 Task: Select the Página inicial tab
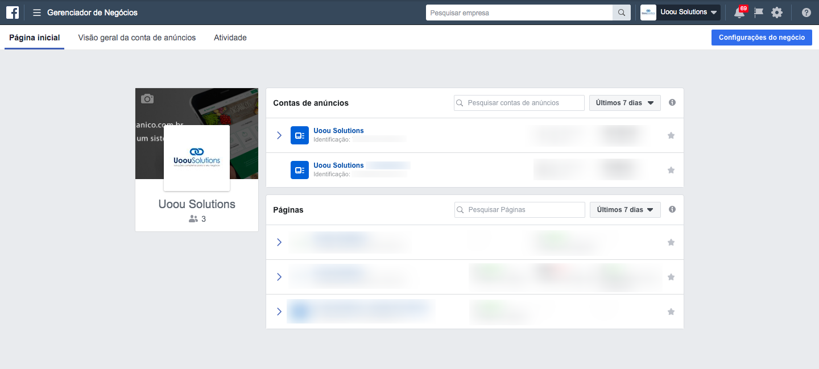coord(34,38)
